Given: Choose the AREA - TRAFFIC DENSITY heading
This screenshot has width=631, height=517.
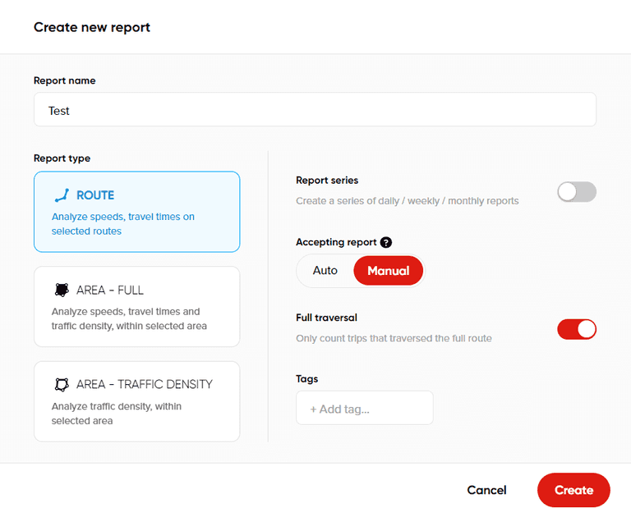Looking at the screenshot, I should tap(145, 384).
